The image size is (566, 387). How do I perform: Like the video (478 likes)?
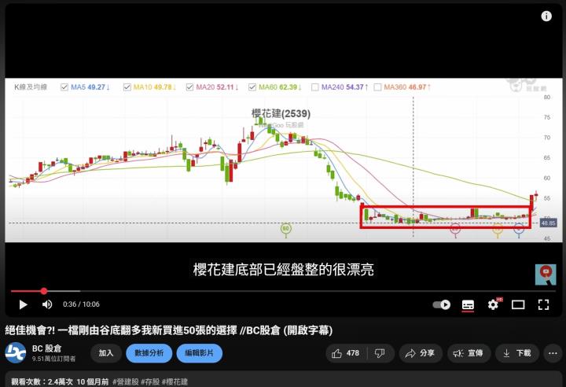coord(346,353)
